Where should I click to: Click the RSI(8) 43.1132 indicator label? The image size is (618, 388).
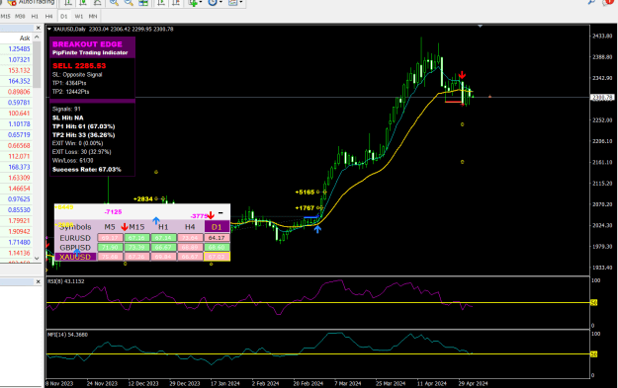point(66,281)
